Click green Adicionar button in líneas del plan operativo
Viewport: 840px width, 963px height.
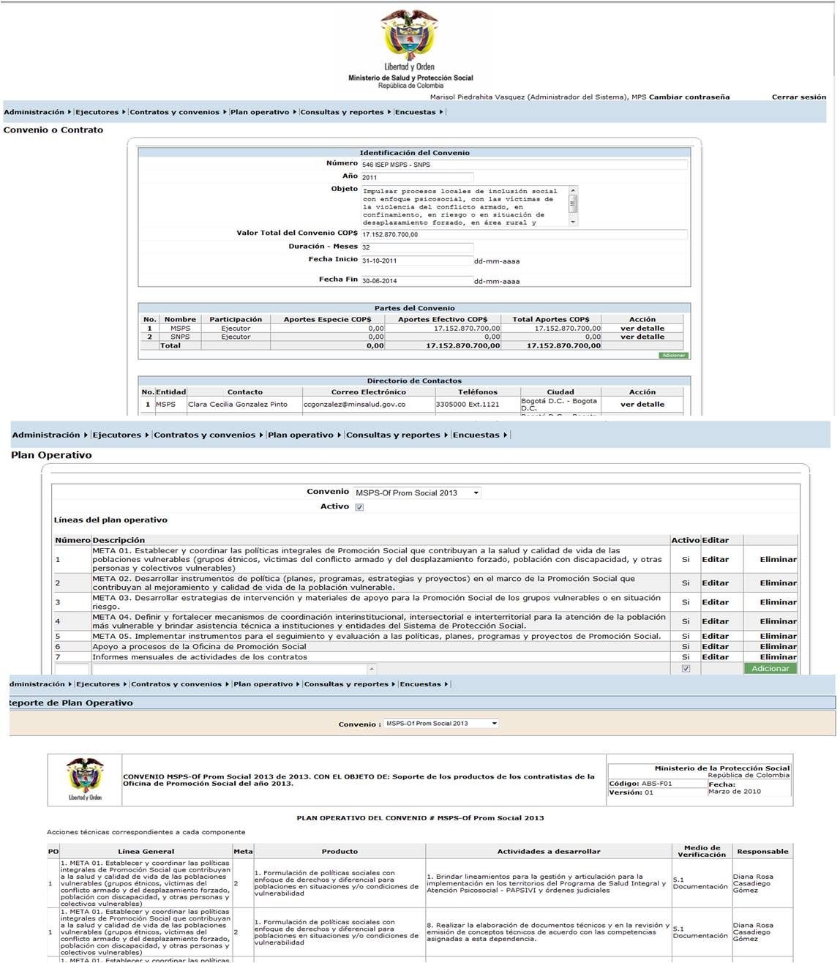click(770, 669)
